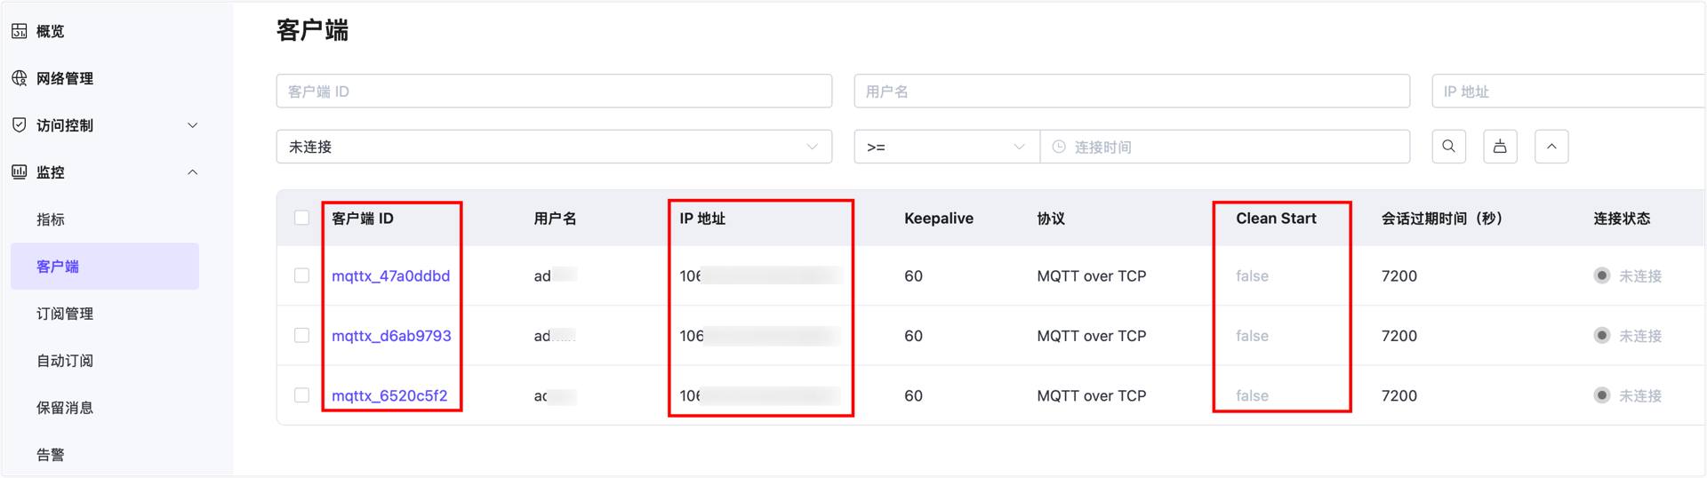The image size is (1707, 478).
Task: Click the IP 地址 column header
Action: pos(702,219)
